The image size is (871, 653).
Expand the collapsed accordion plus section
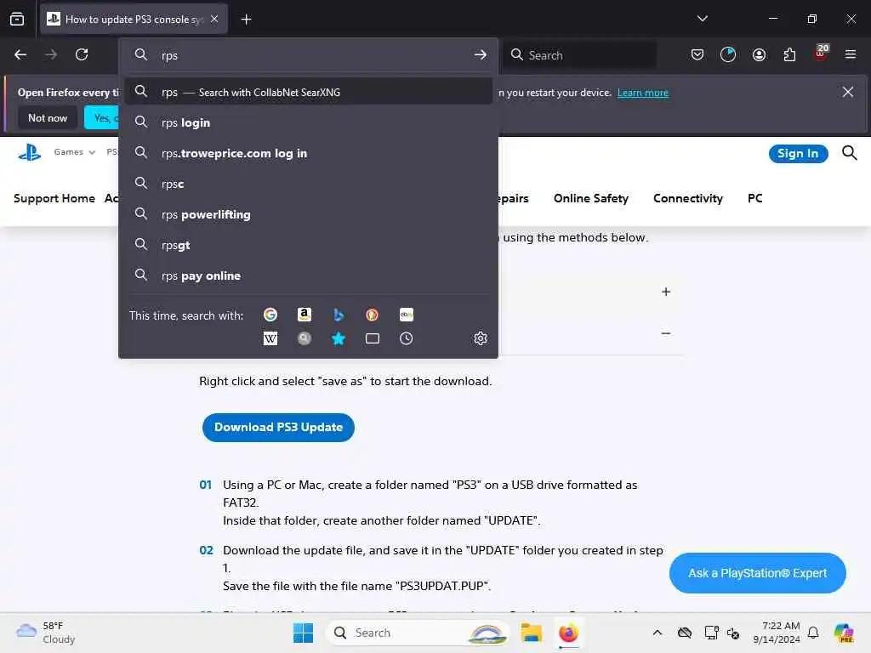pyautogui.click(x=666, y=292)
